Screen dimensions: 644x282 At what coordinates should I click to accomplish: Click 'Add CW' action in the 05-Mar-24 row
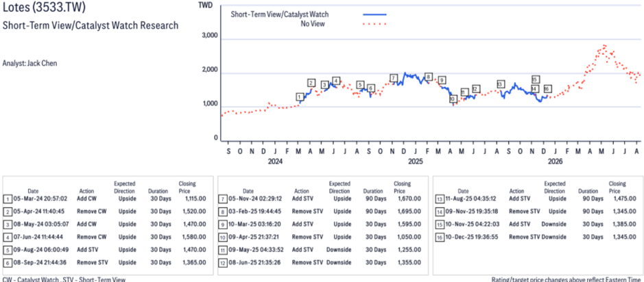pos(86,199)
